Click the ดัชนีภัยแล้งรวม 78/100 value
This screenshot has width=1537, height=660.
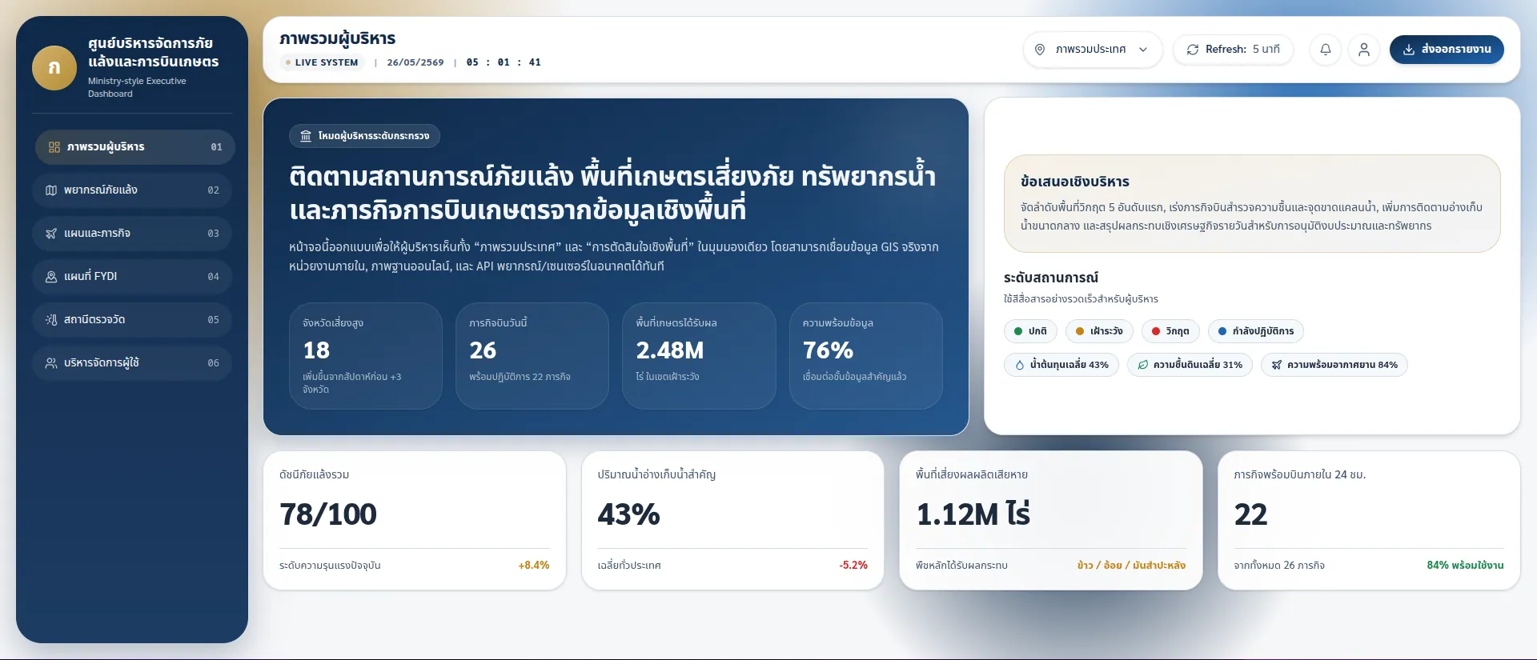[x=328, y=514]
